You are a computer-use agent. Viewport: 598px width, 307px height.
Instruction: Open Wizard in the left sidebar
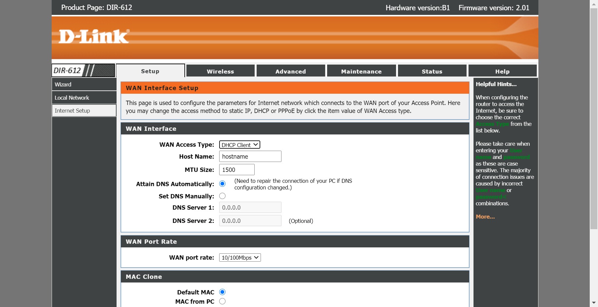click(x=84, y=84)
